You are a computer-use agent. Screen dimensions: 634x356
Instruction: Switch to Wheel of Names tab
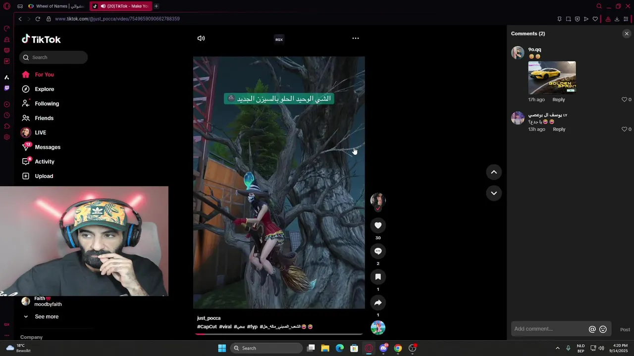pyautogui.click(x=56, y=6)
